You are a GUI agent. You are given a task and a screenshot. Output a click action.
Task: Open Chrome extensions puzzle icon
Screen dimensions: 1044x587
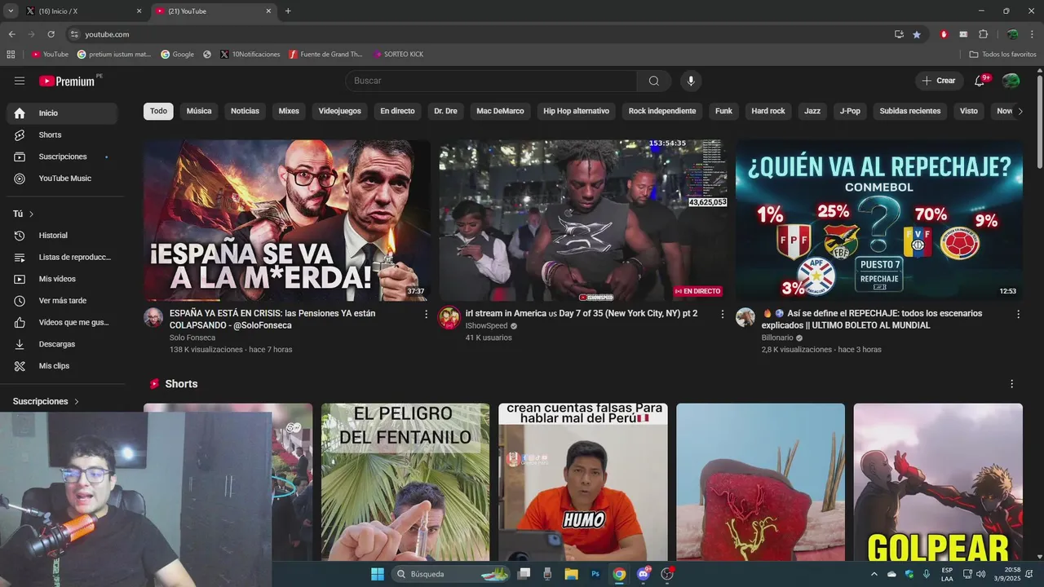[x=983, y=34]
